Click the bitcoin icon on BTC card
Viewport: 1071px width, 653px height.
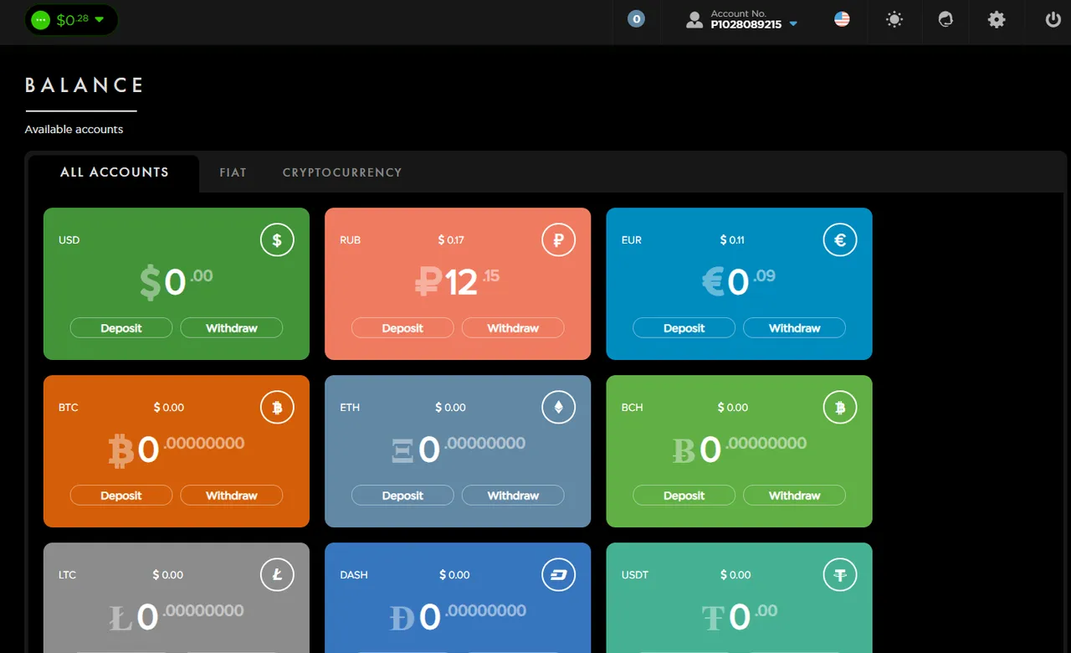(277, 408)
